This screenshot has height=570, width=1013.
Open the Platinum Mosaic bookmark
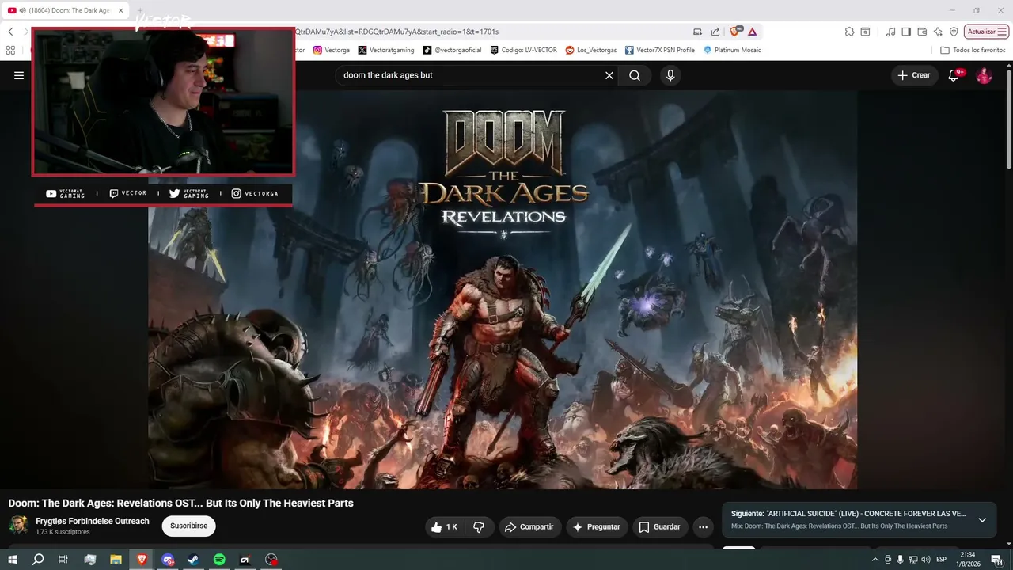tap(732, 50)
